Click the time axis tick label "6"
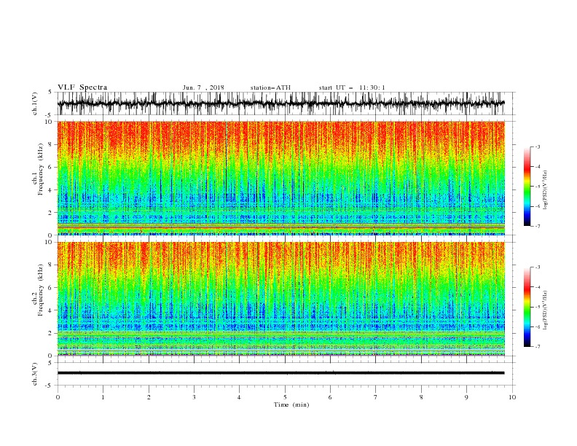Screen dimensions: 577x446 (330, 397)
